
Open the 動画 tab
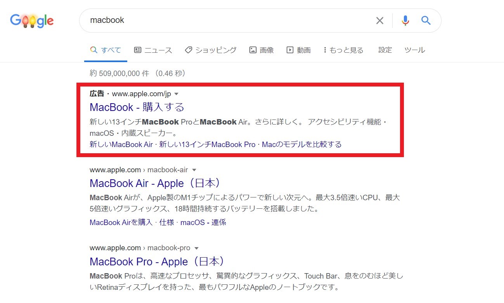click(298, 50)
